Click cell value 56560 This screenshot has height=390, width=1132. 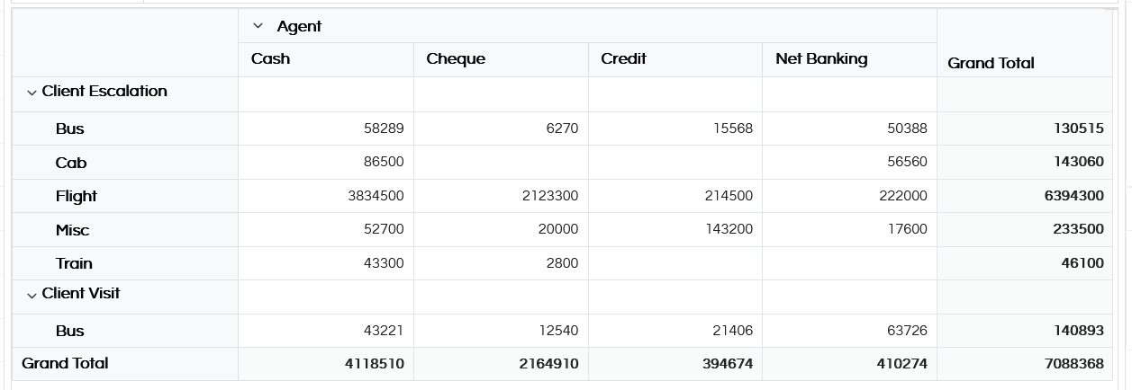[907, 163]
